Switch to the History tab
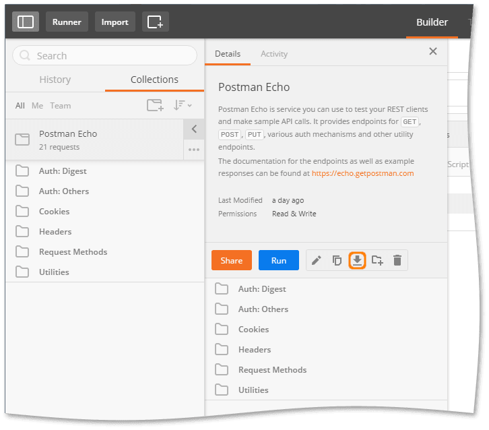The image size is (489, 430). point(55,80)
